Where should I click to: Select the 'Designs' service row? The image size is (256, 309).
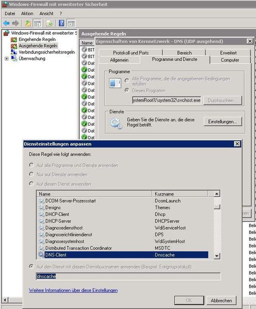[x=123, y=208]
